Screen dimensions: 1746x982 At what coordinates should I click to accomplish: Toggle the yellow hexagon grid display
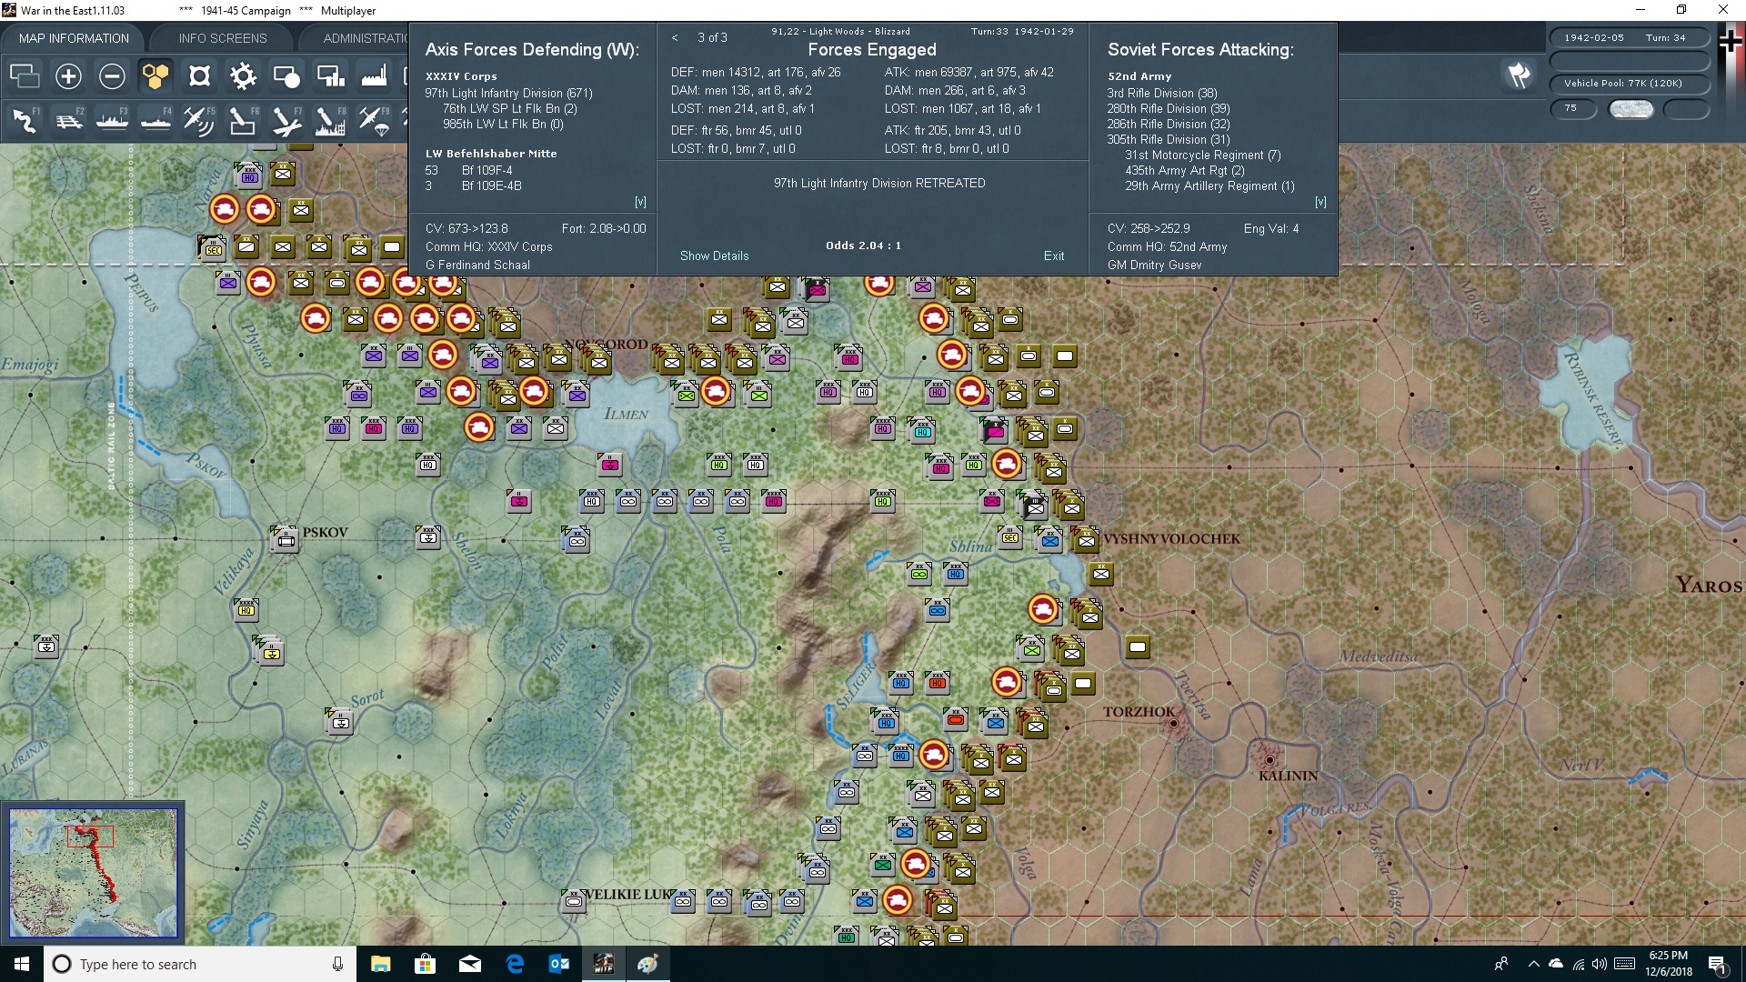[x=156, y=75]
